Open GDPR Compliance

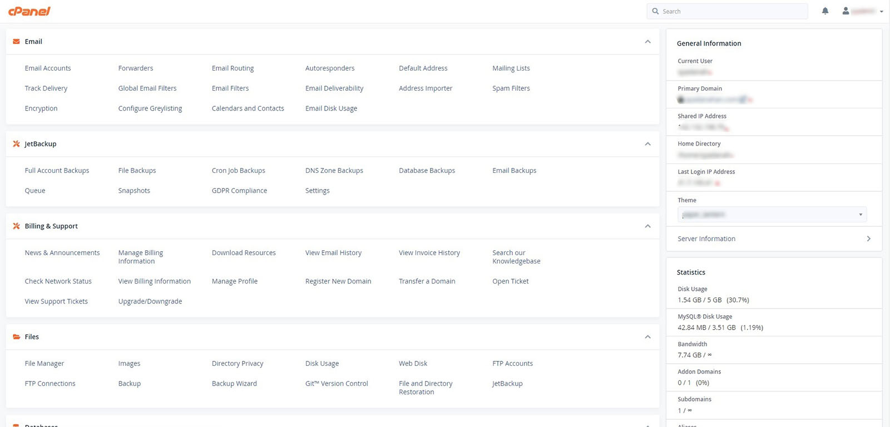click(x=239, y=191)
